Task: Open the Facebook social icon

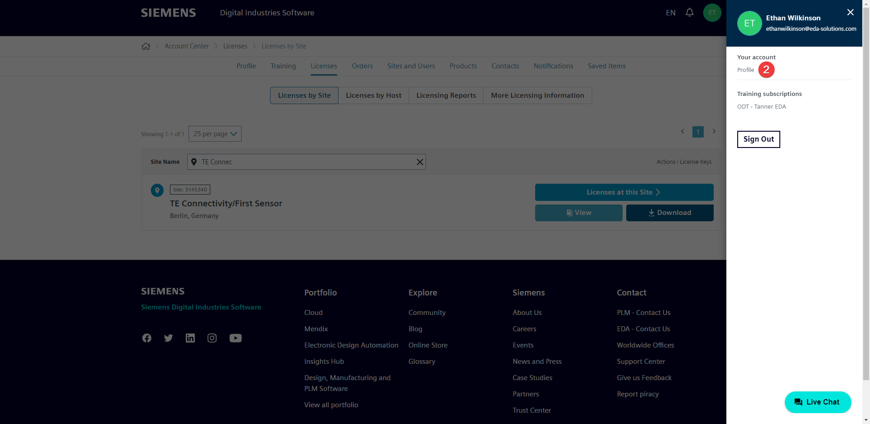Action: tap(147, 338)
